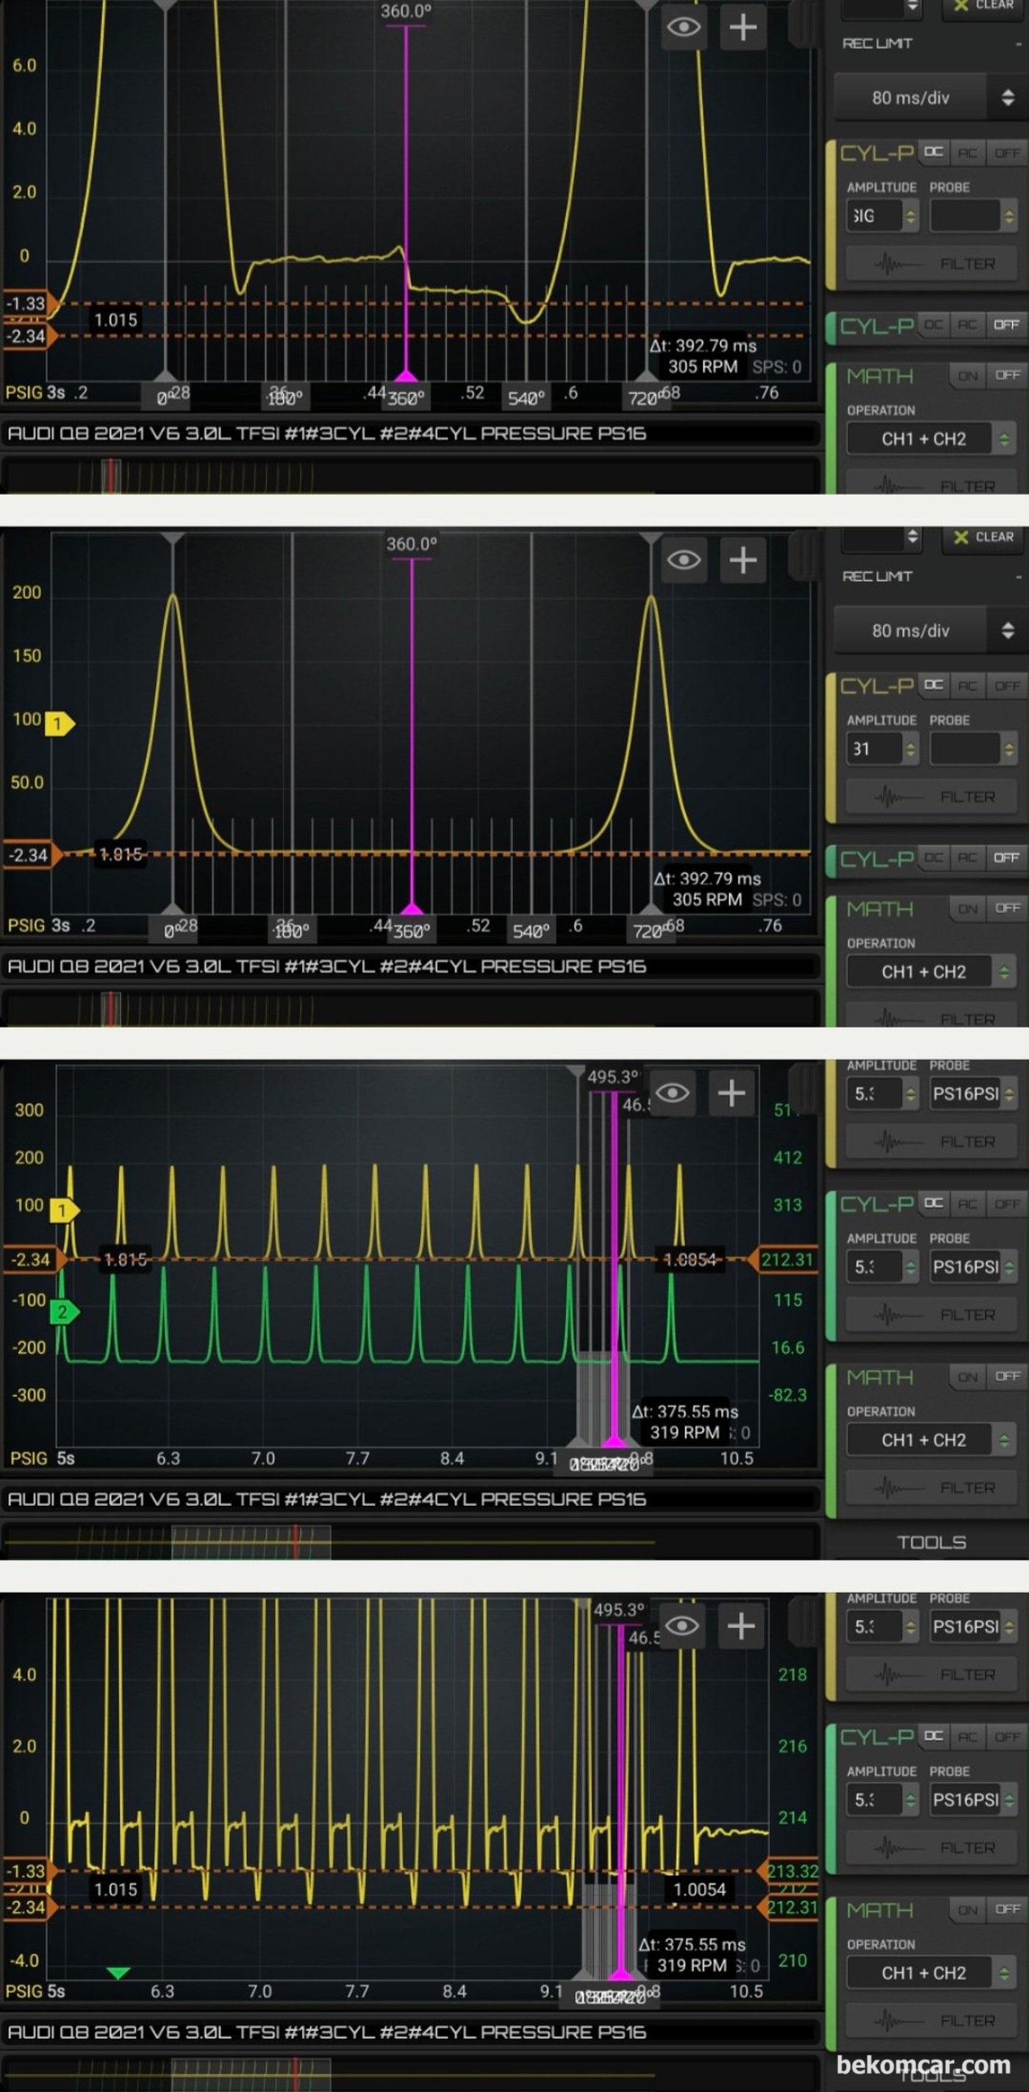Click waveform overview strip in top screenshot
The height and width of the screenshot is (2092, 1029).
[x=411, y=476]
